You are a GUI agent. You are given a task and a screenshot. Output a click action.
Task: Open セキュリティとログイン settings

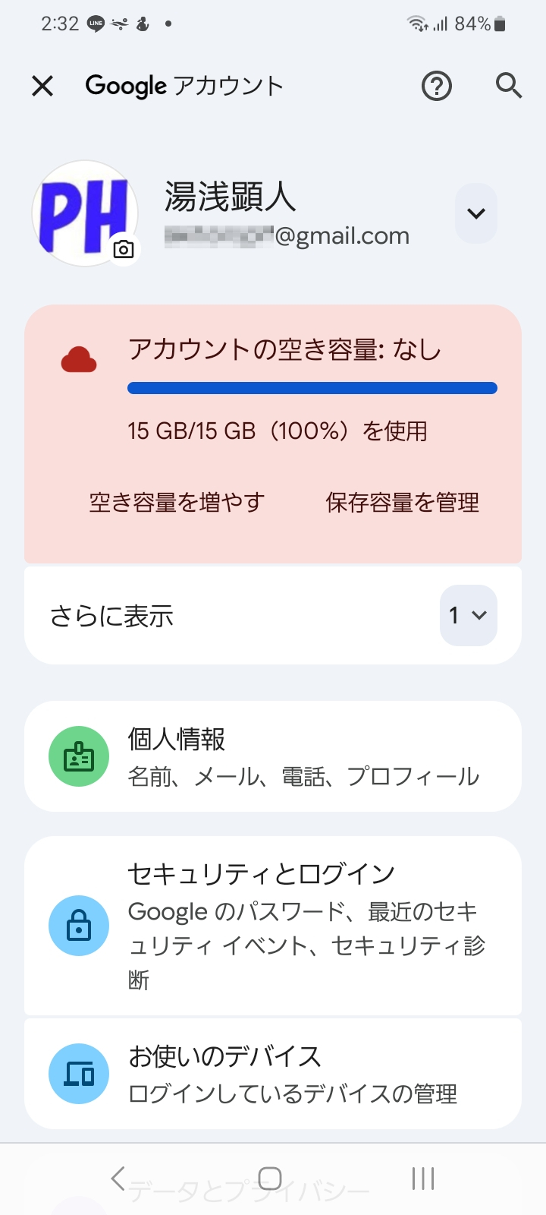(x=303, y=926)
